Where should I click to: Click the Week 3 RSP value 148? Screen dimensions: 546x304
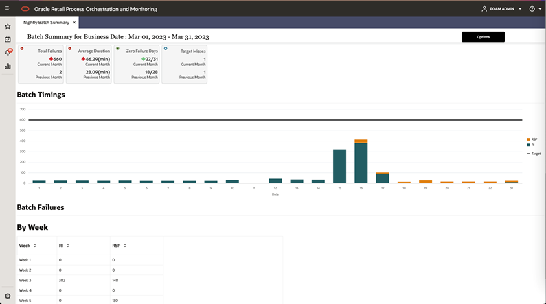pyautogui.click(x=115, y=281)
